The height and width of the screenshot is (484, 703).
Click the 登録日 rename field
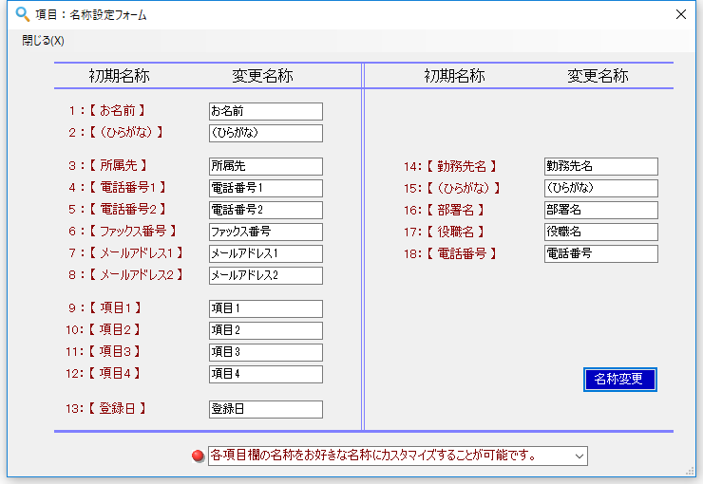[x=265, y=409]
